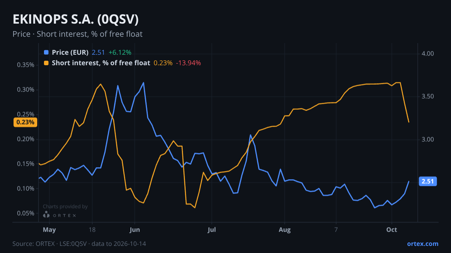
Task: Click the Source: ORTEX data footer text
Action: point(79,244)
